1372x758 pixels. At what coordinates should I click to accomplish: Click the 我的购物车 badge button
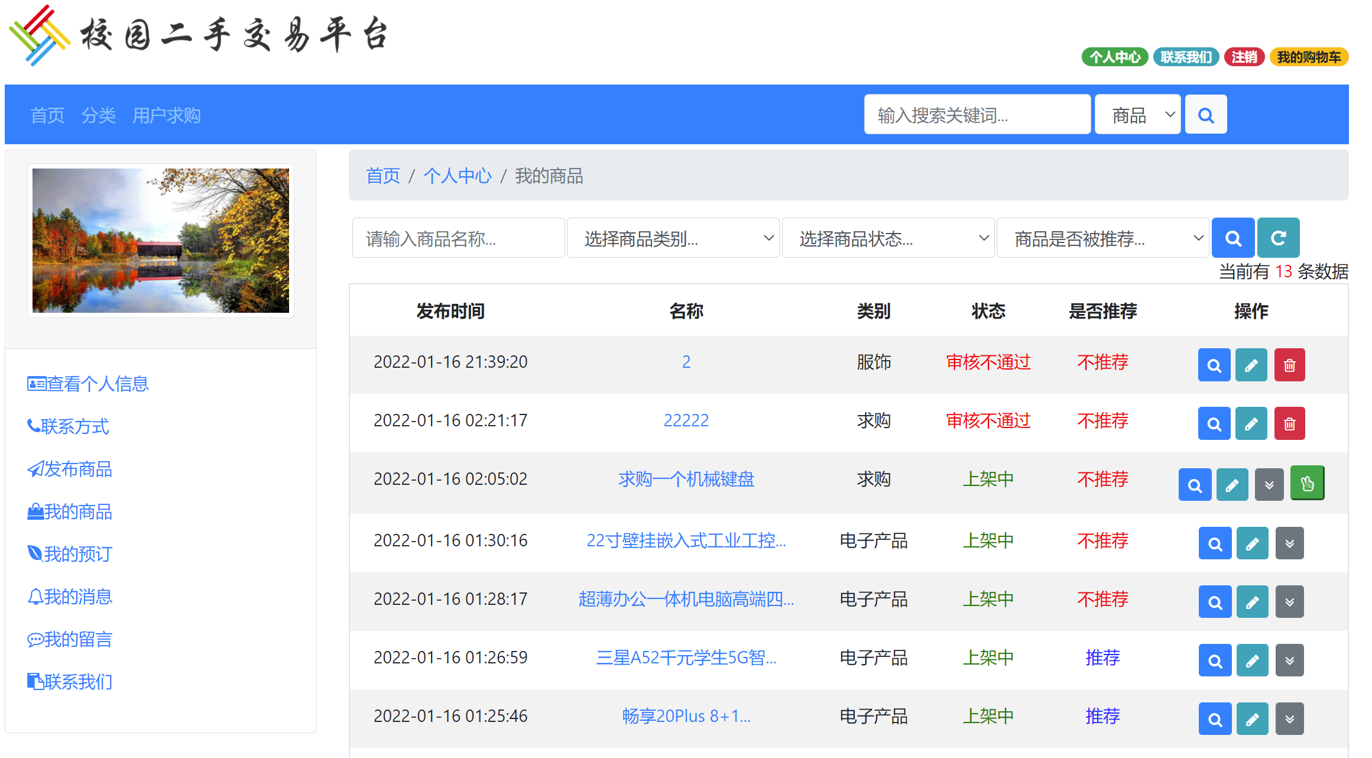(x=1308, y=57)
